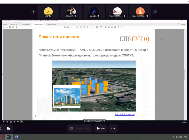Select the arrow selection tool in Acrobat
189x140 pixels.
click(78, 27)
